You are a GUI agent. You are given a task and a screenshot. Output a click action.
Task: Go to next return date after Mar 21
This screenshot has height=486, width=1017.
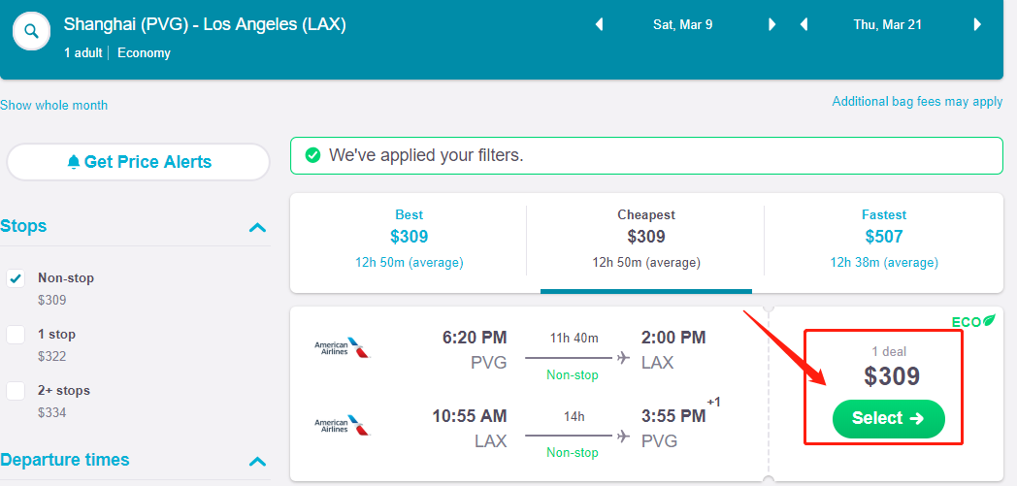click(977, 24)
